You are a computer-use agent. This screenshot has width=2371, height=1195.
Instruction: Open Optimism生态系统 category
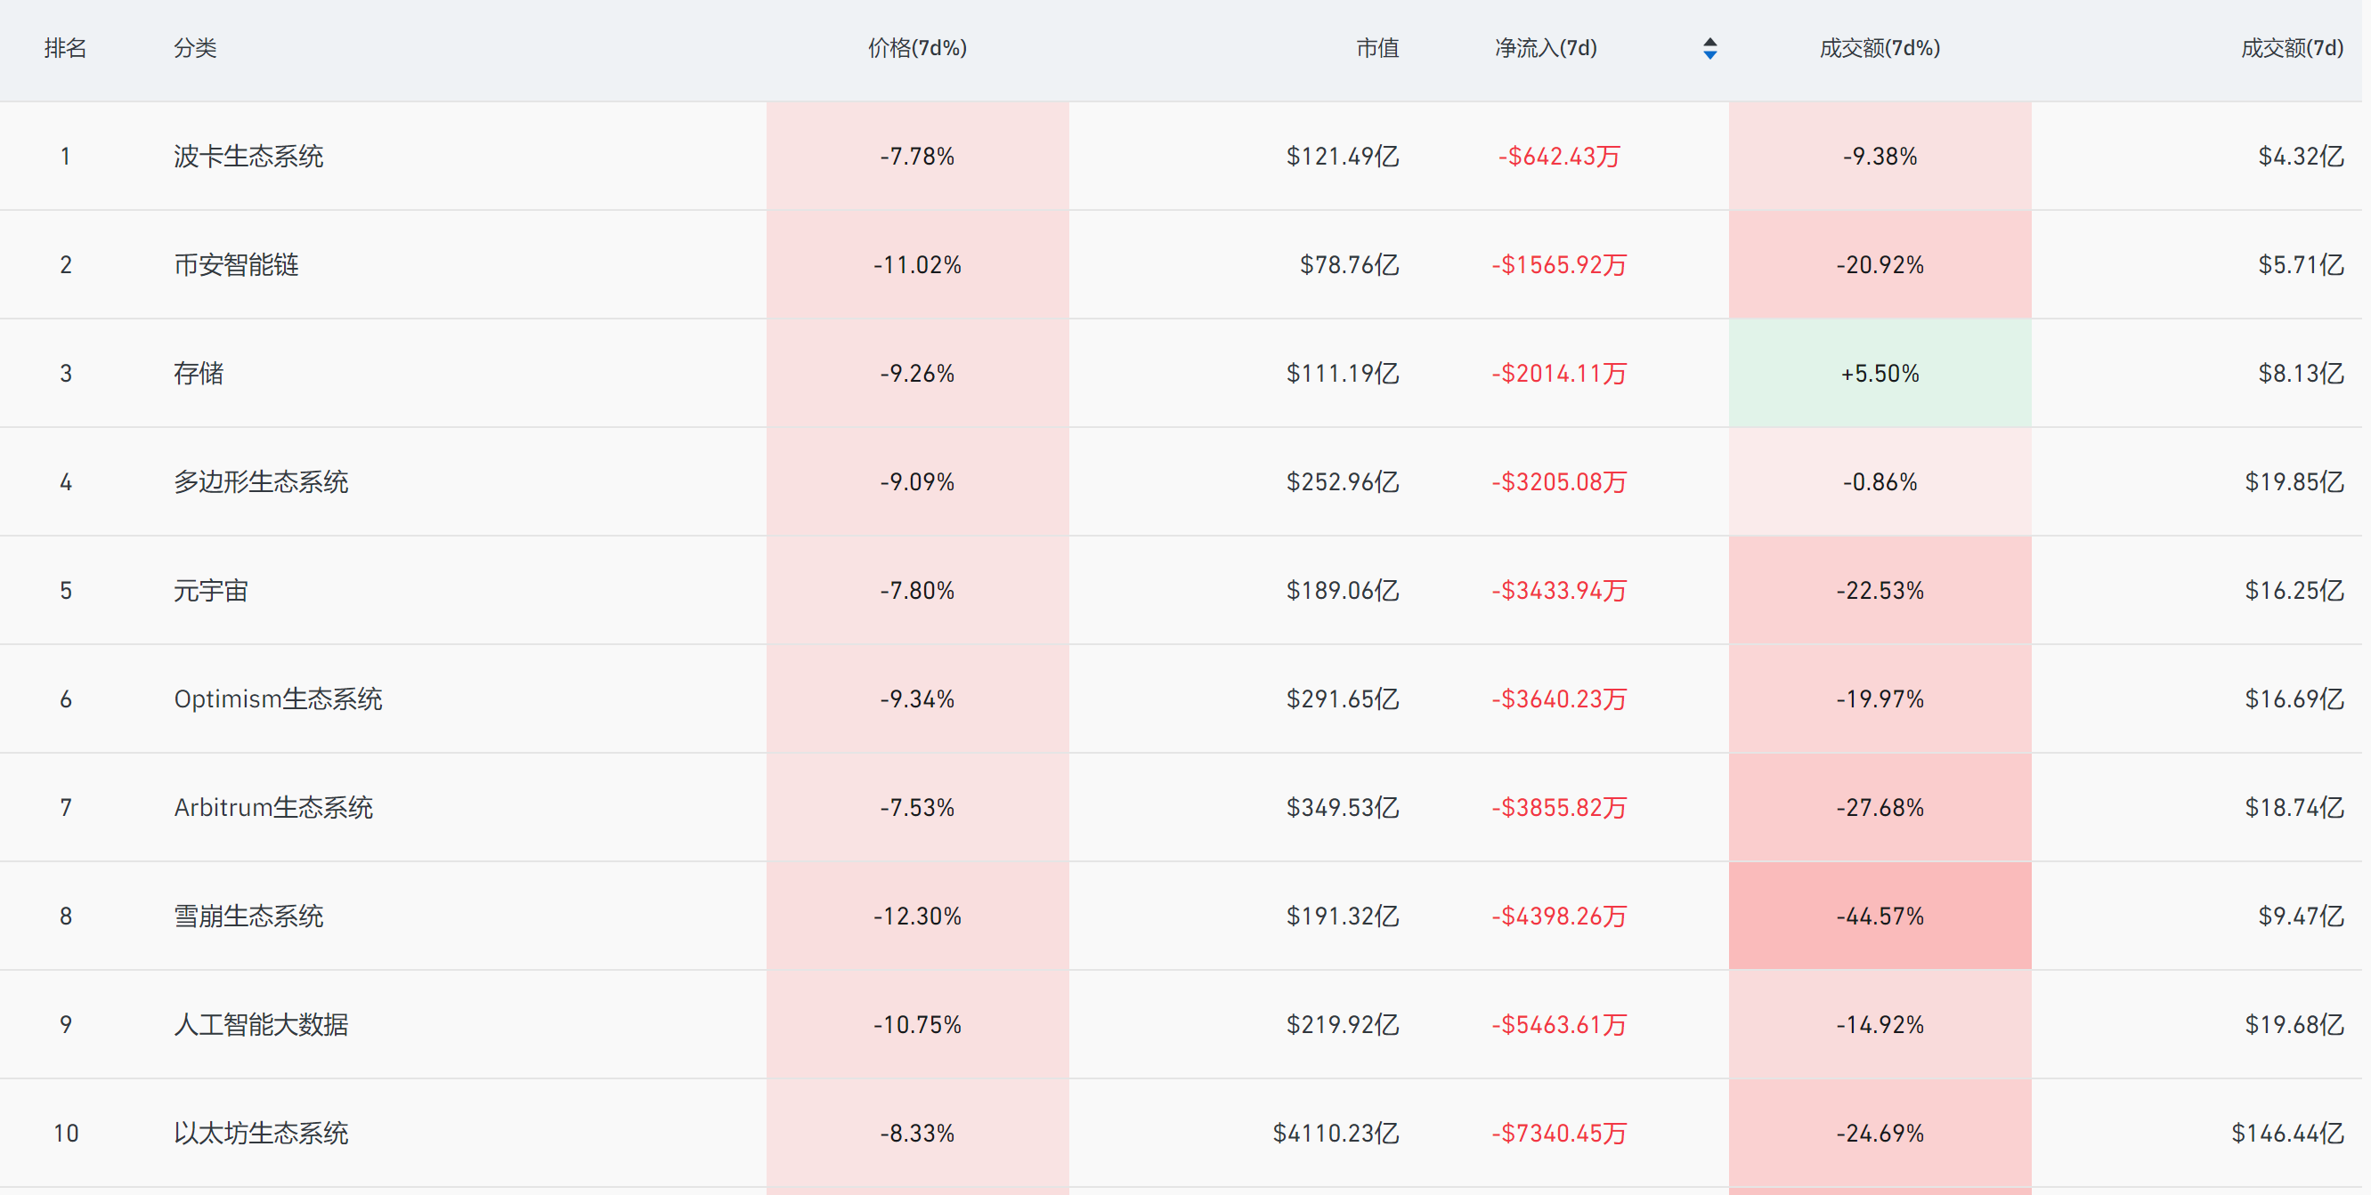[278, 699]
